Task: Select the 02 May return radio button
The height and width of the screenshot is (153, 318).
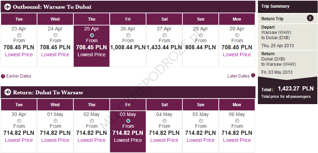Action: pyautogui.click(x=92, y=121)
